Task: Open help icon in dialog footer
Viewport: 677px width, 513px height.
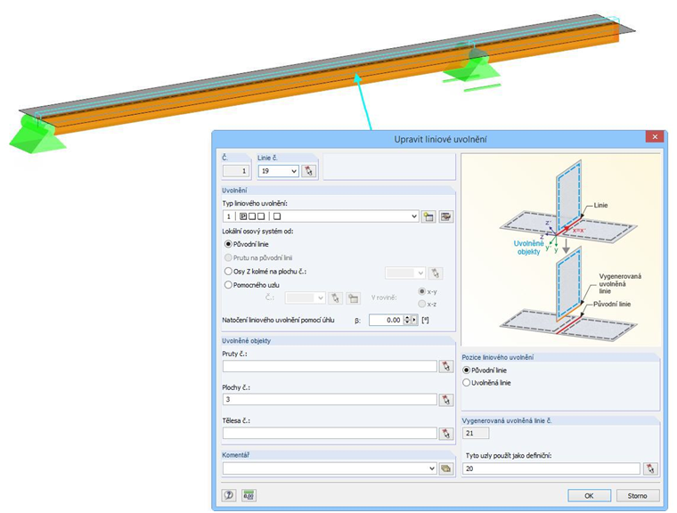Action: click(x=229, y=495)
